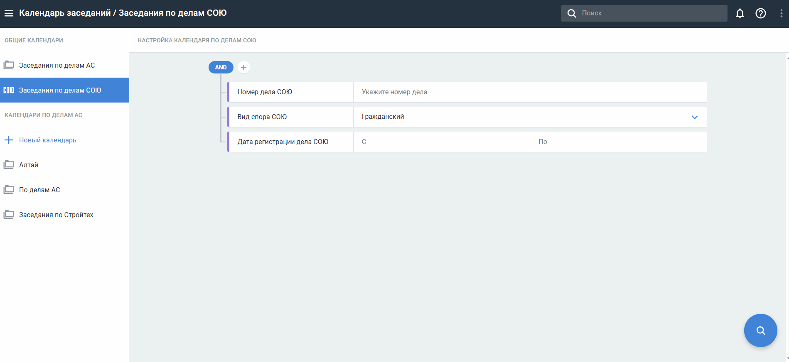The width and height of the screenshot is (789, 362).
Task: Click the Укажите номер дела input field
Action: click(530, 92)
